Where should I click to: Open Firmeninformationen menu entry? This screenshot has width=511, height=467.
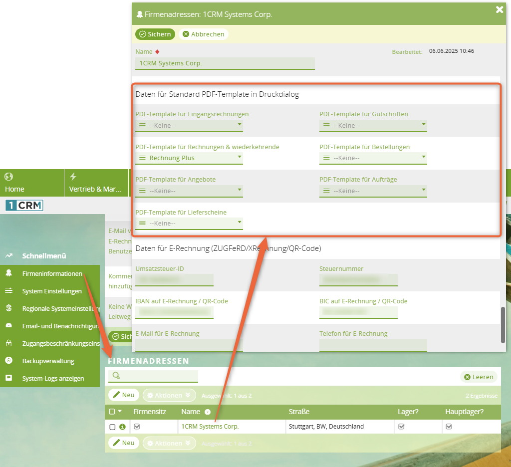tap(52, 274)
